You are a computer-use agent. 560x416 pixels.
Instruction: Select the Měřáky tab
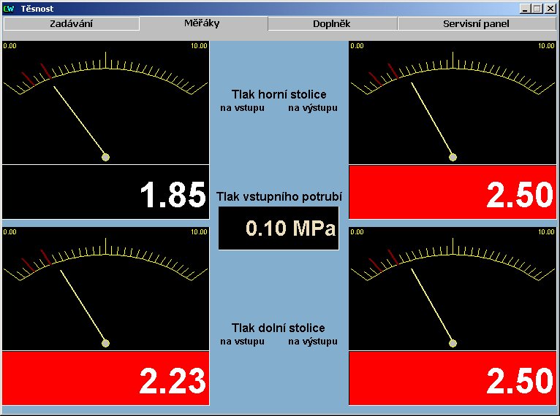click(202, 23)
